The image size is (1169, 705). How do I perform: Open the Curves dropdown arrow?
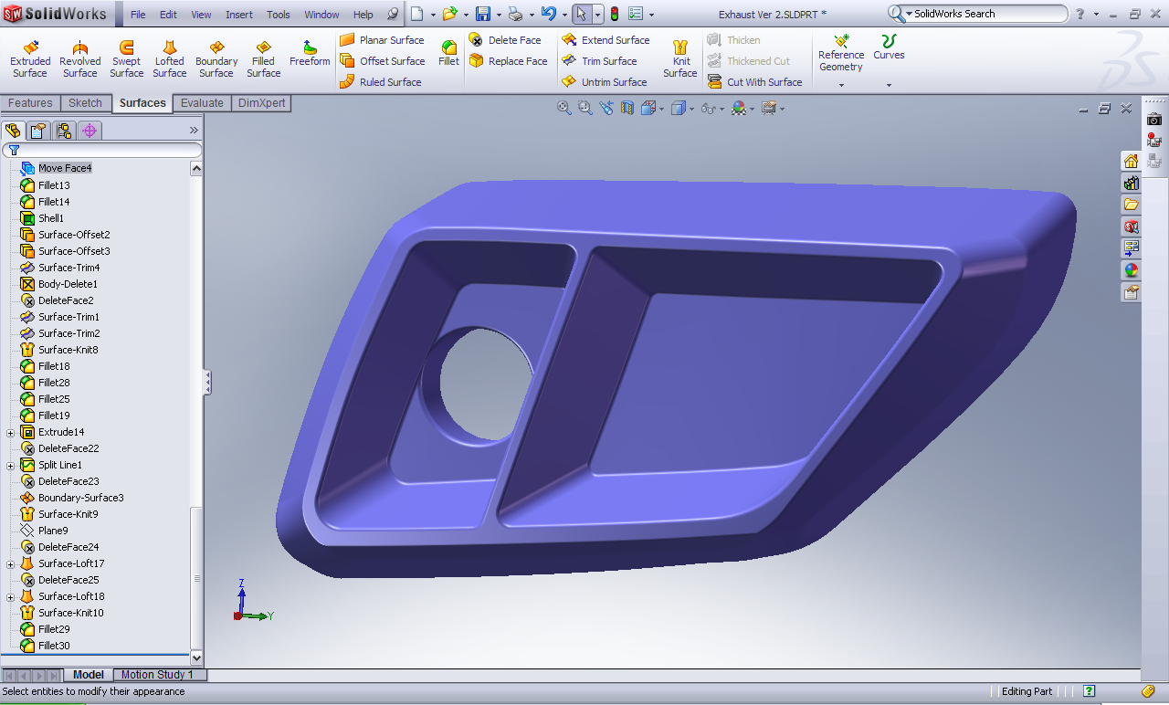point(889,86)
